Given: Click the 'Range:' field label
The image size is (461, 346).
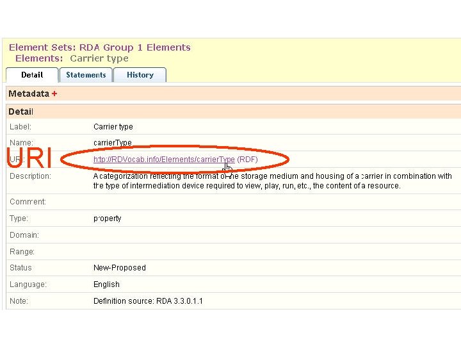Looking at the screenshot, I should 22,252.
